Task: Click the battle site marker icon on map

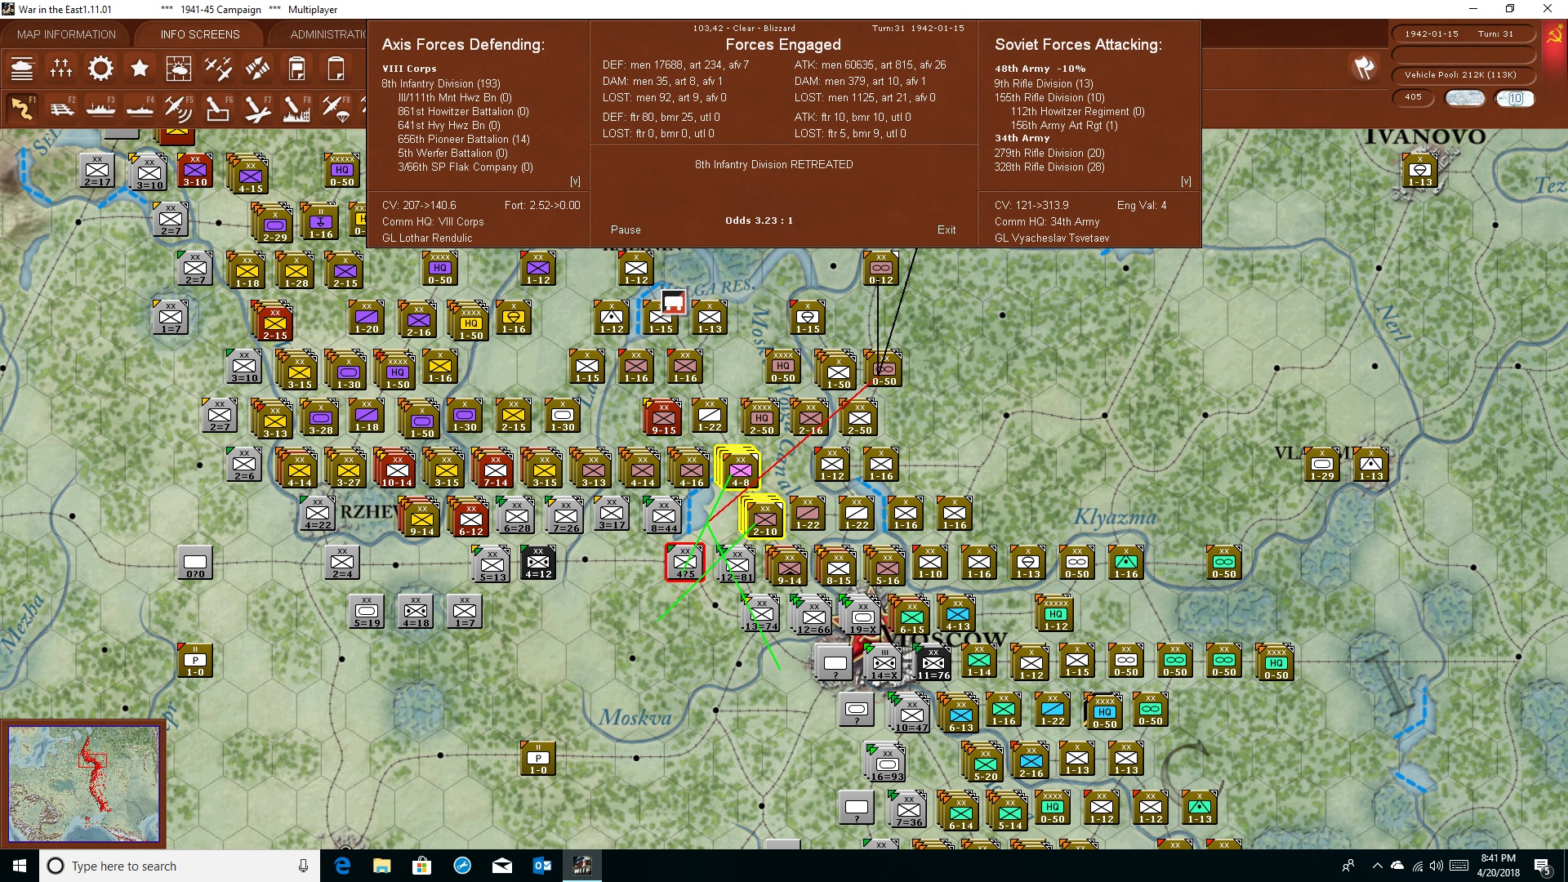Action: point(673,303)
